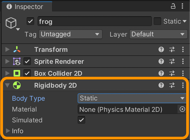Click the frog name input field
190x140 pixels.
(x=95, y=21)
